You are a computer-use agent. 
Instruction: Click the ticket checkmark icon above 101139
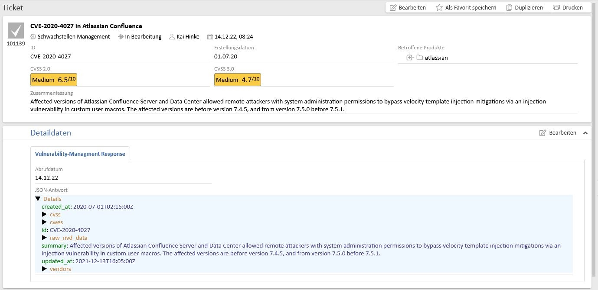click(x=16, y=31)
